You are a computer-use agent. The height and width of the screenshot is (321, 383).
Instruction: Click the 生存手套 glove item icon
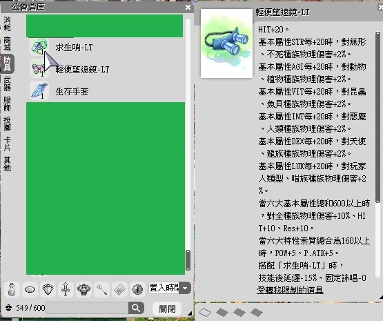(39, 90)
